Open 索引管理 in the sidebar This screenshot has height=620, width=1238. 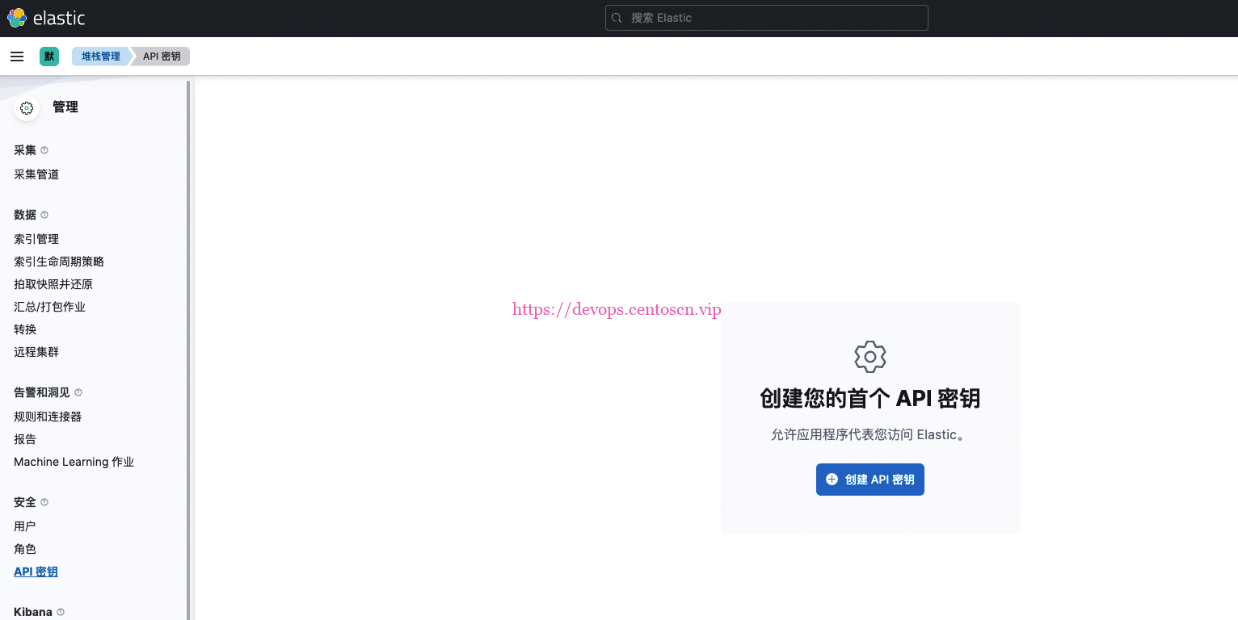[x=36, y=239]
